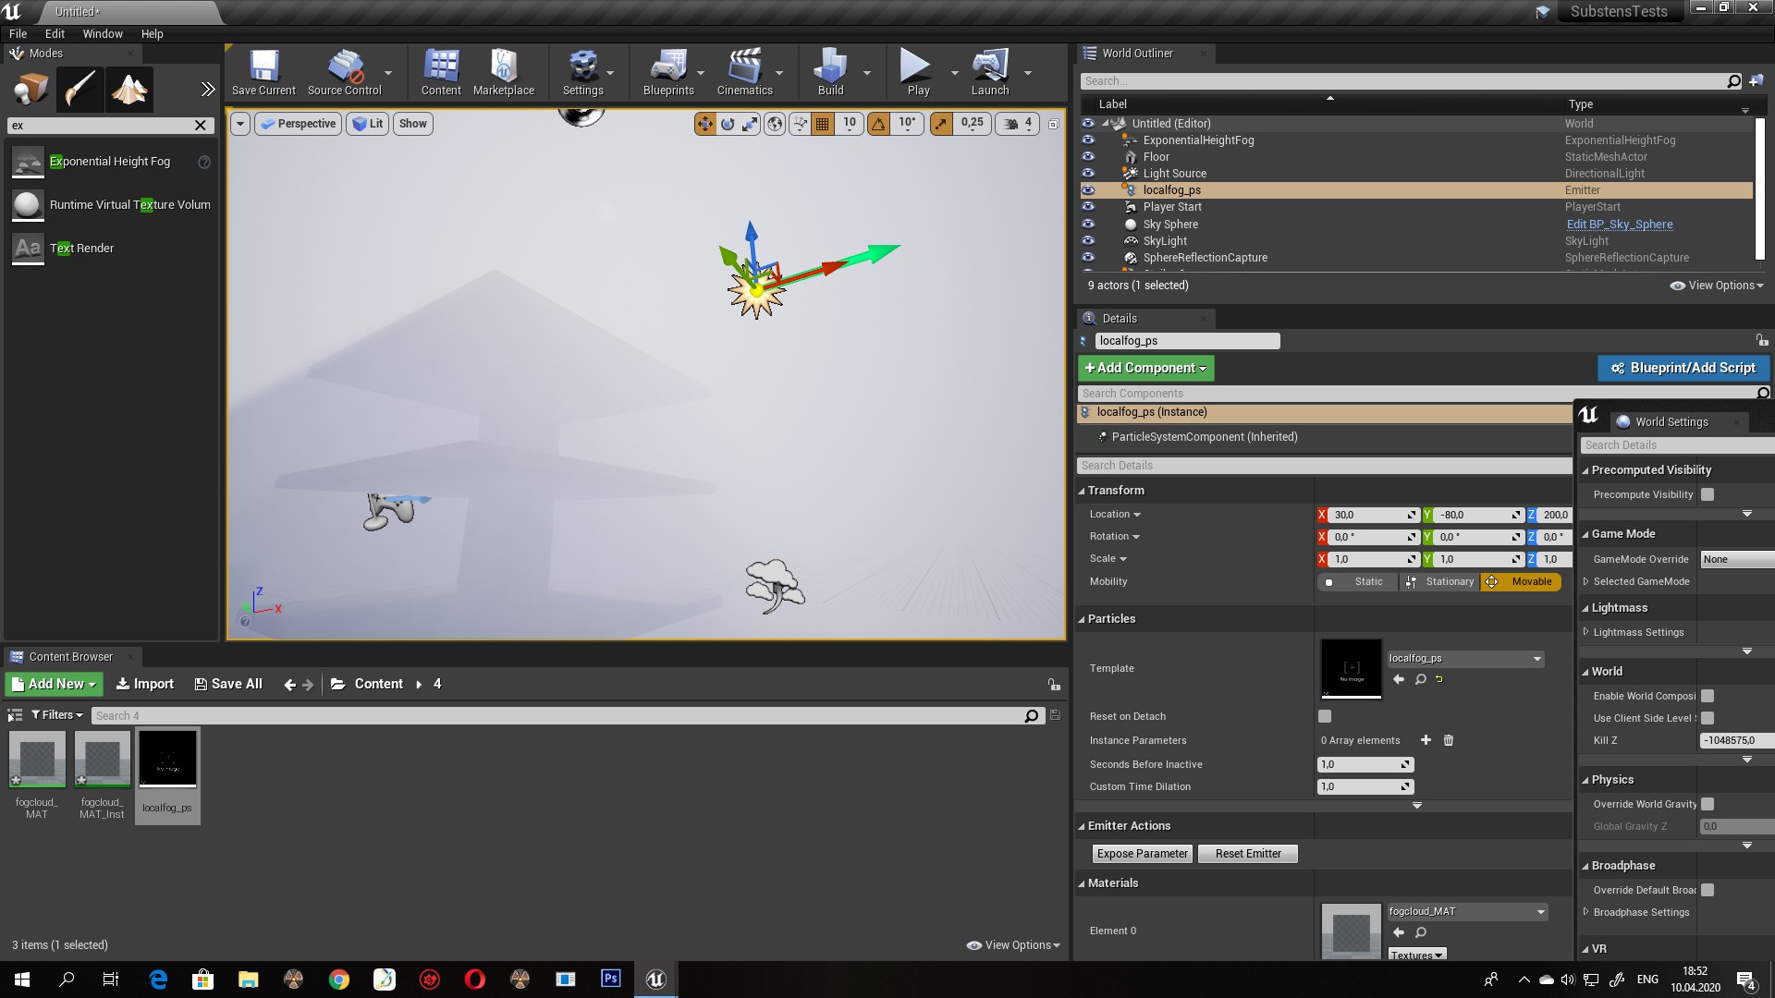Collapse the Particles section
Viewport: 1775px width, 998px height.
1081,619
